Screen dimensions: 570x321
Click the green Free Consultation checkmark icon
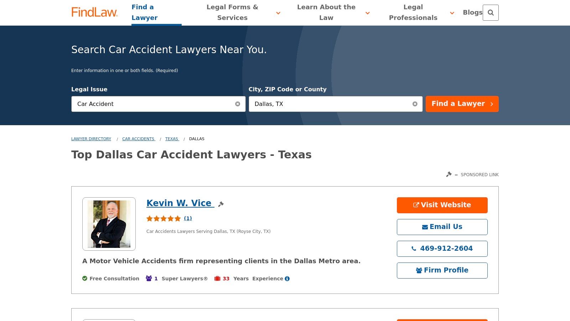click(x=84, y=278)
